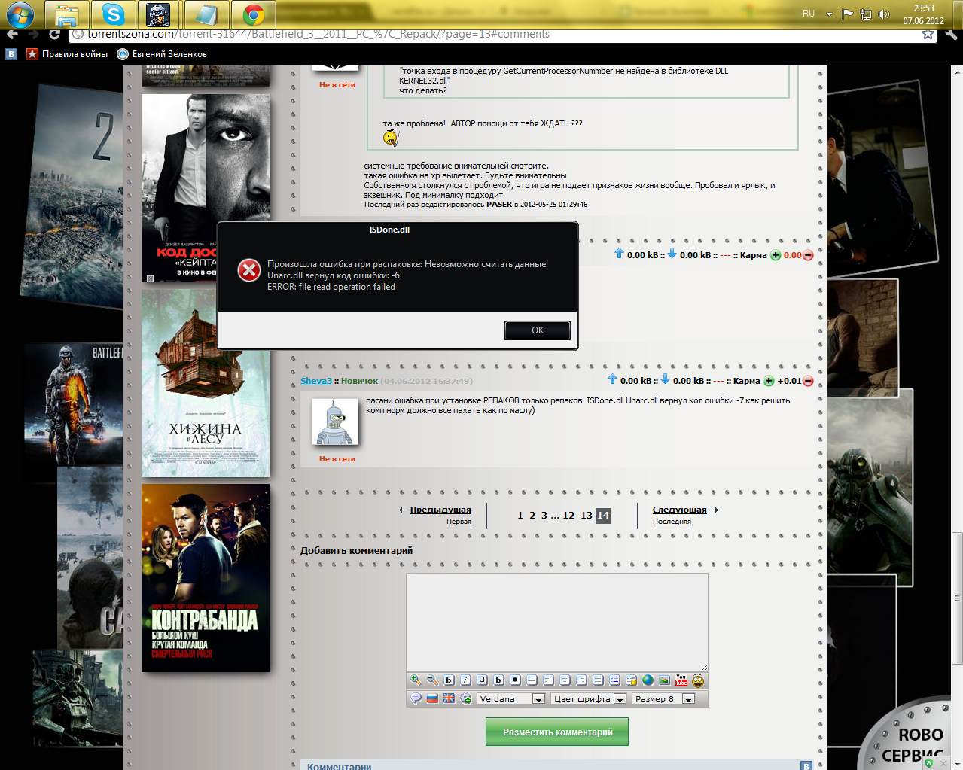Click the zoom-in magnifier in comment editor
The image size is (963, 770).
416,680
